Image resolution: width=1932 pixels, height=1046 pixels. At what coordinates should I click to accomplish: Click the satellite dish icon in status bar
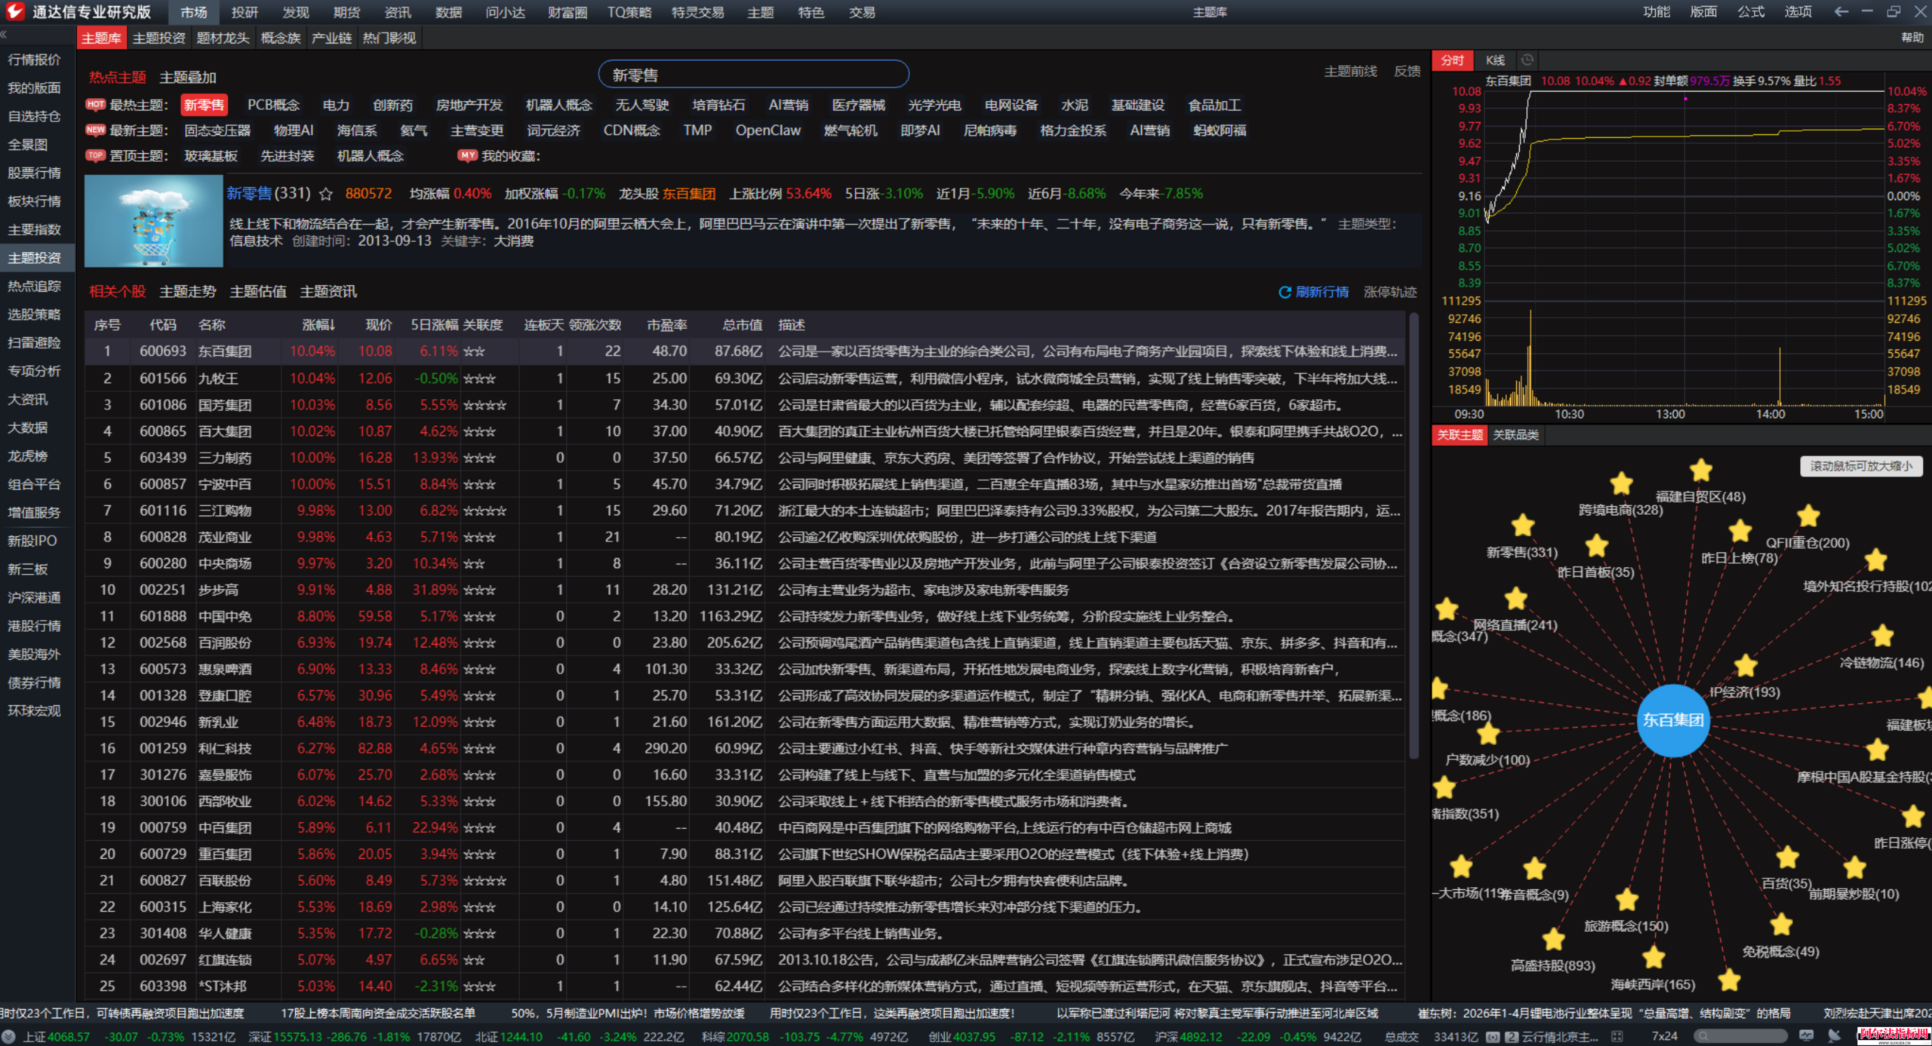click(x=1835, y=1036)
